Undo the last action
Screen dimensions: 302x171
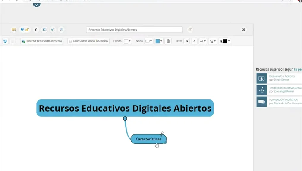pyautogui.click(x=5, y=41)
